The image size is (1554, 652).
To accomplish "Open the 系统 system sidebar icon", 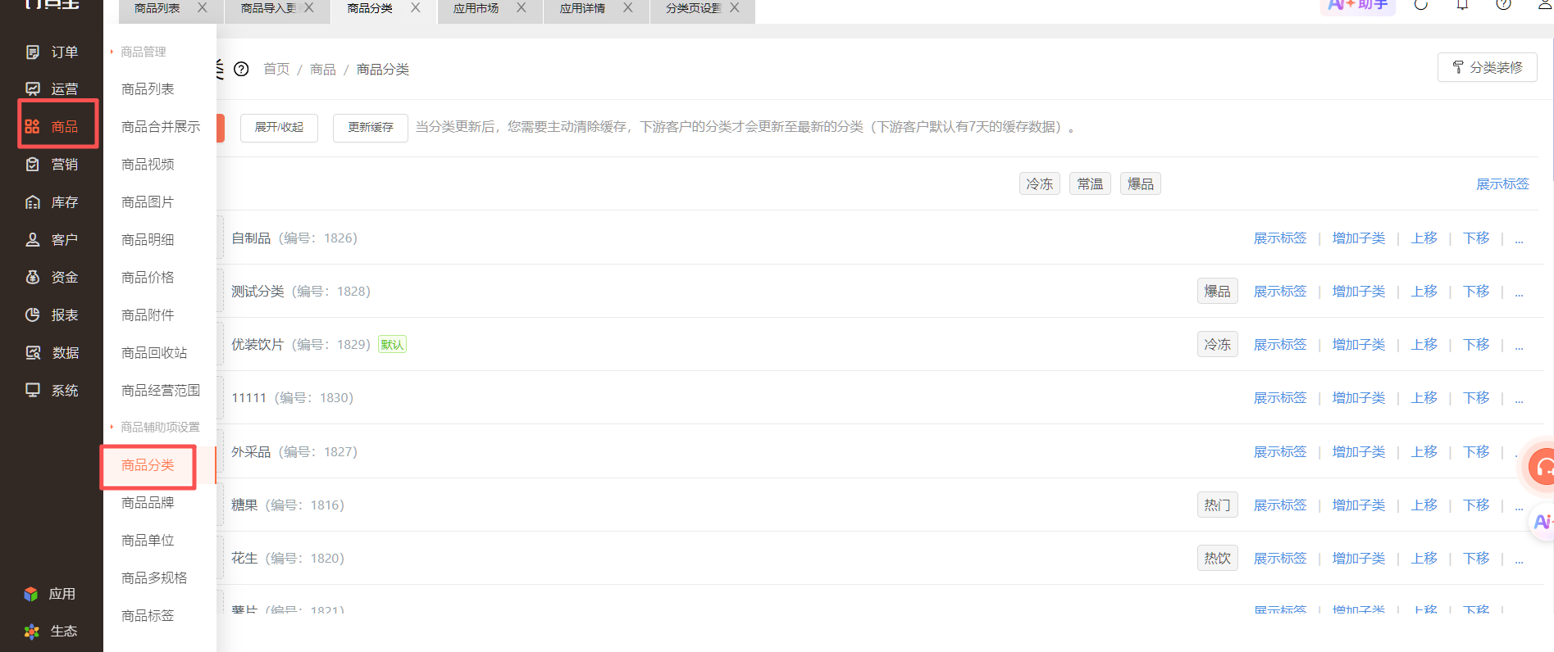I will 33,391.
